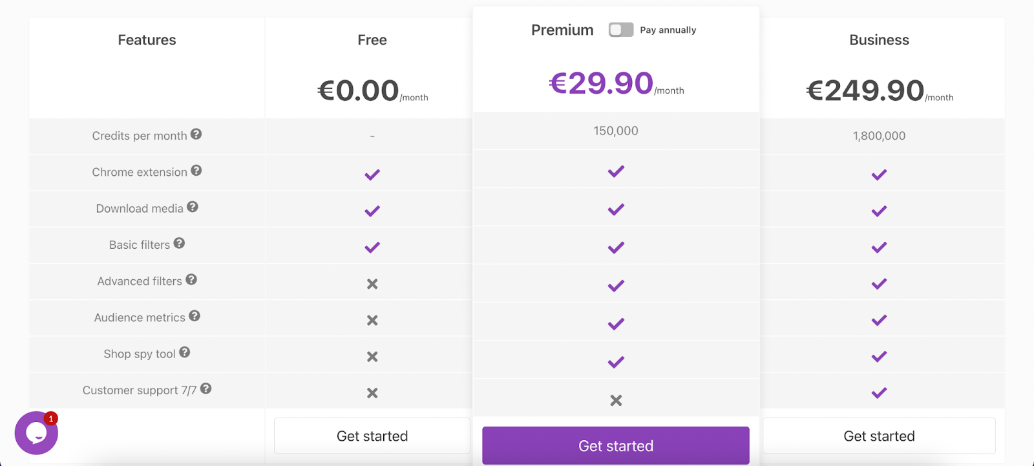Click the purple Premium Get started button
1034x466 pixels.
click(616, 446)
